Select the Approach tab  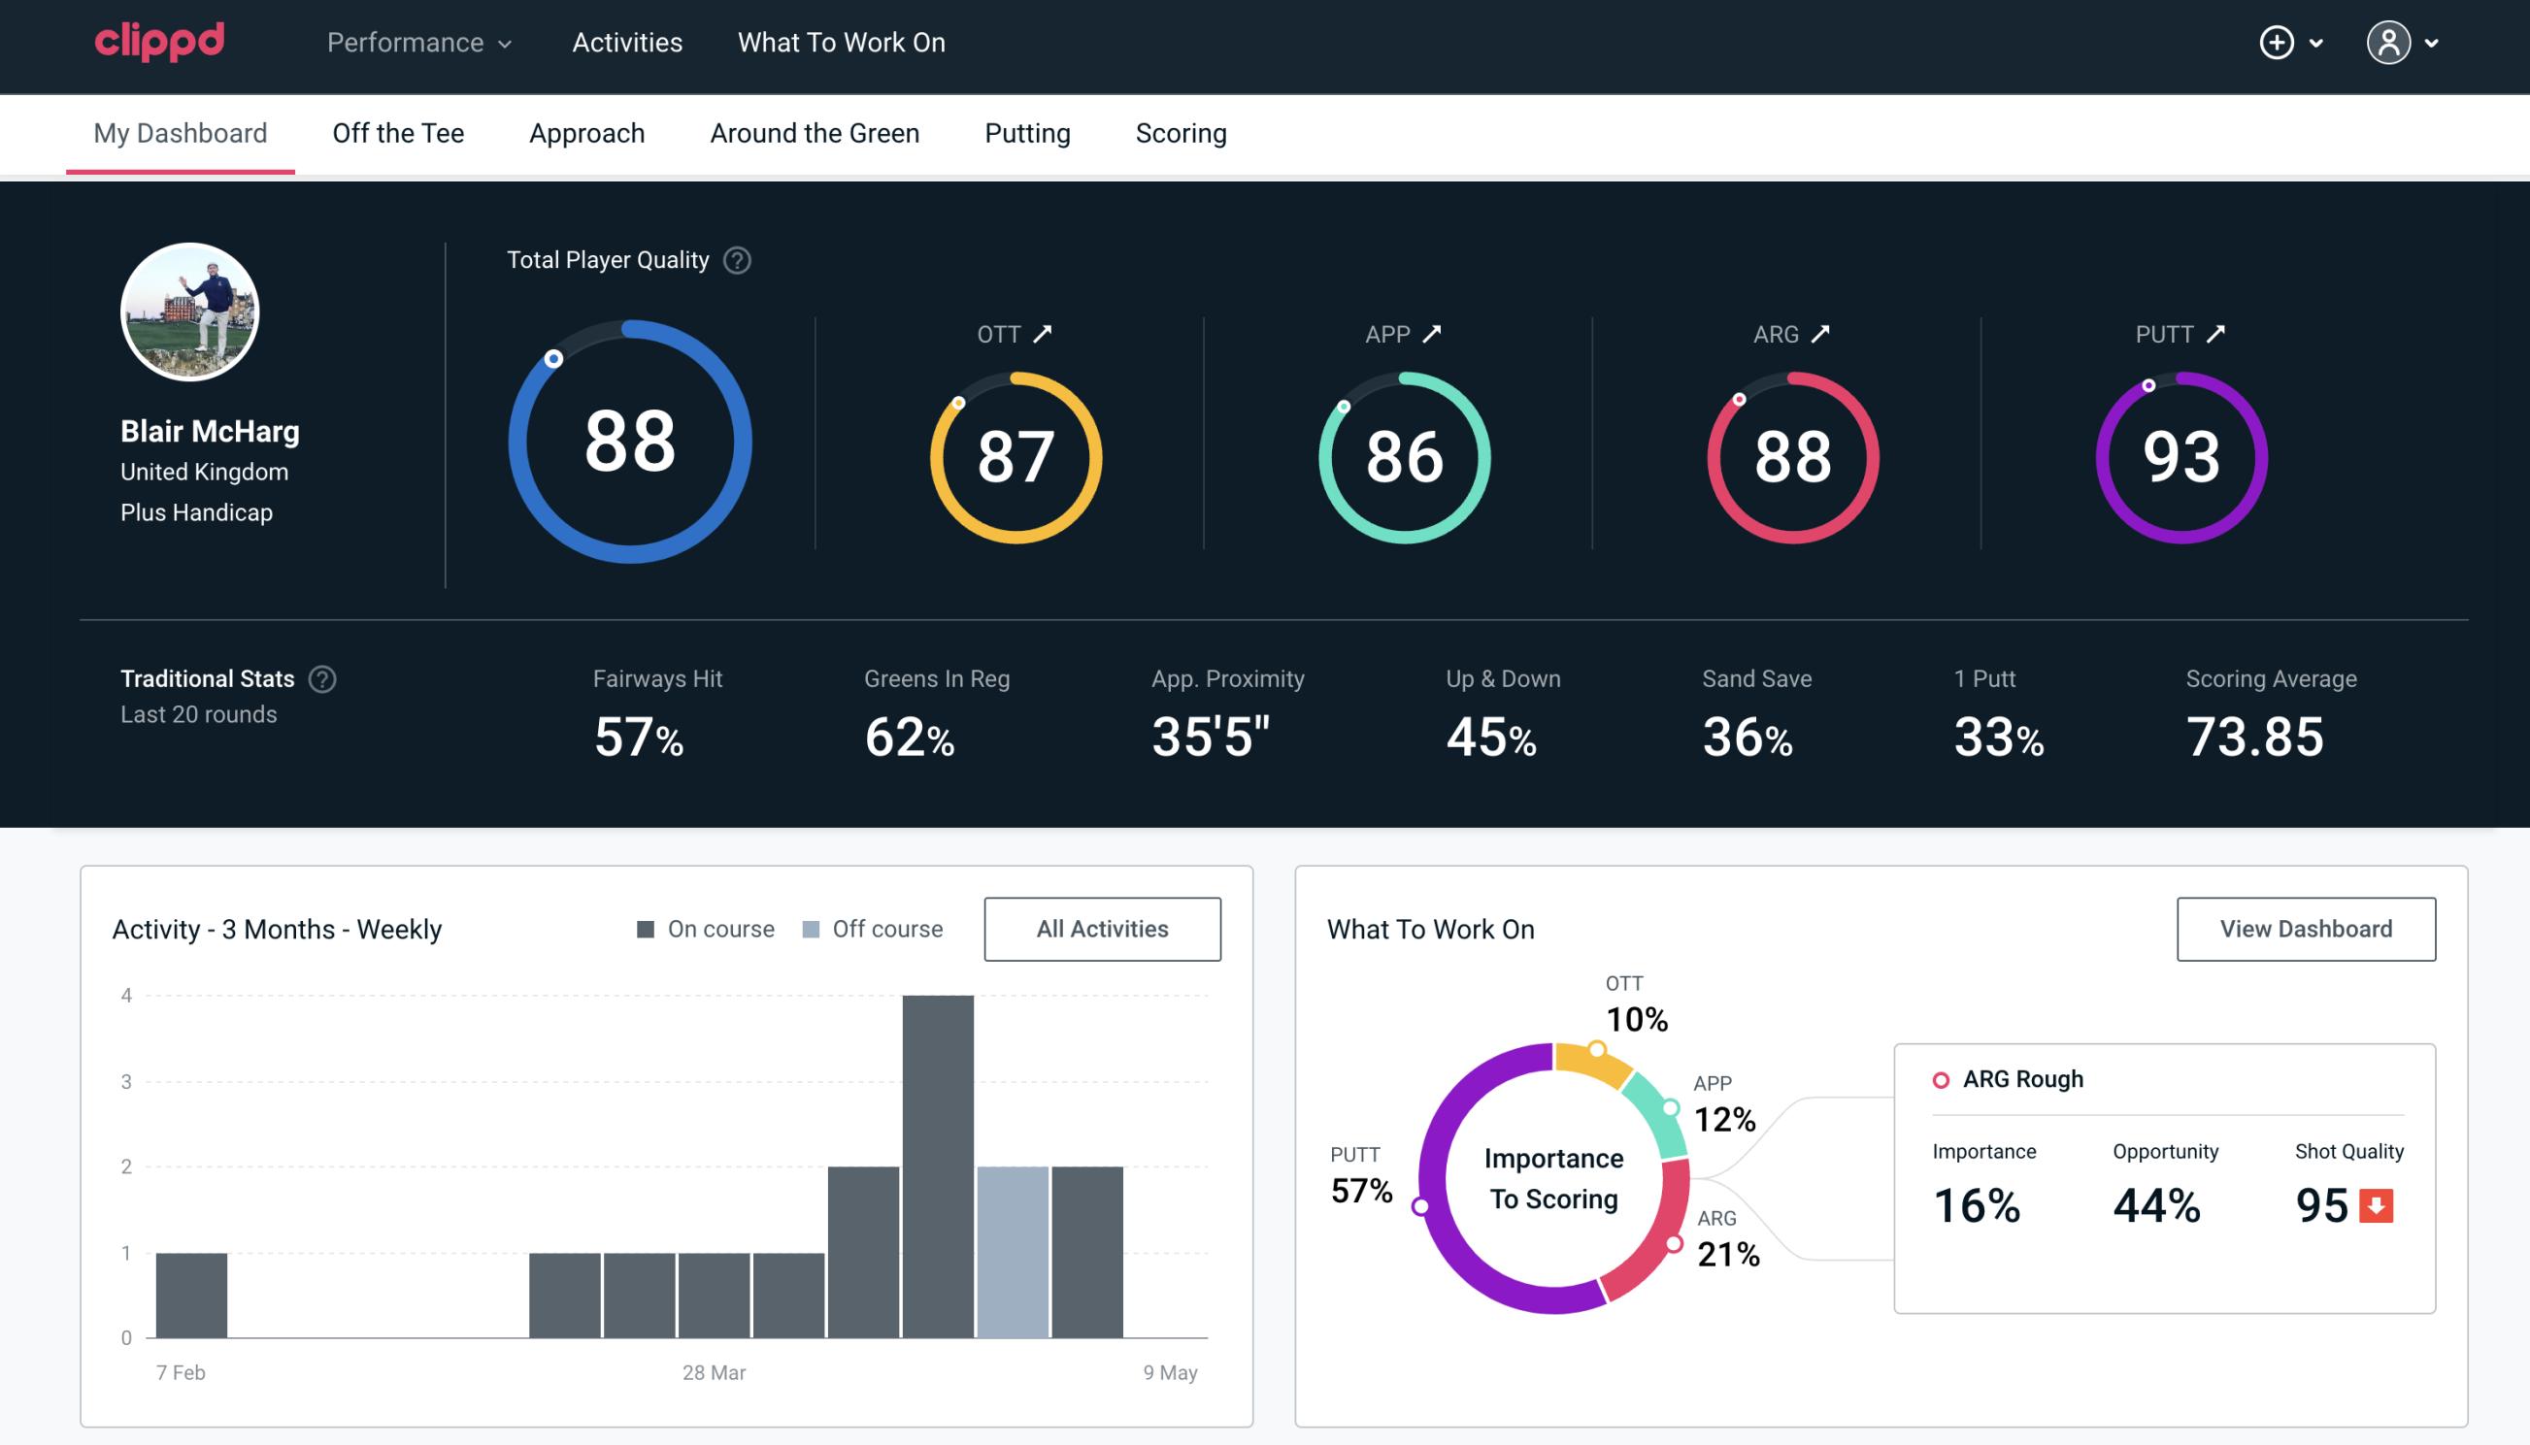tap(587, 132)
